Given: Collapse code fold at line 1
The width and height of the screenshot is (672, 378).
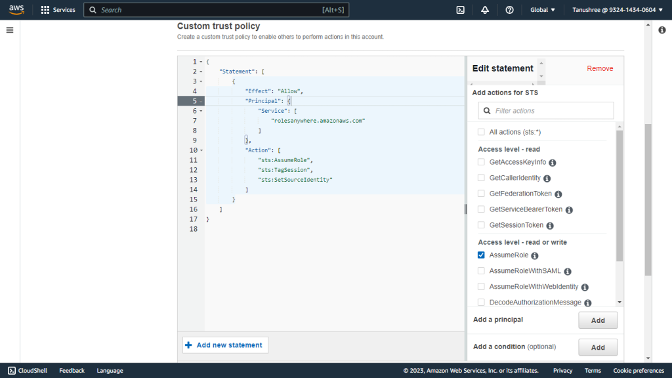Looking at the screenshot, I should pyautogui.click(x=201, y=62).
